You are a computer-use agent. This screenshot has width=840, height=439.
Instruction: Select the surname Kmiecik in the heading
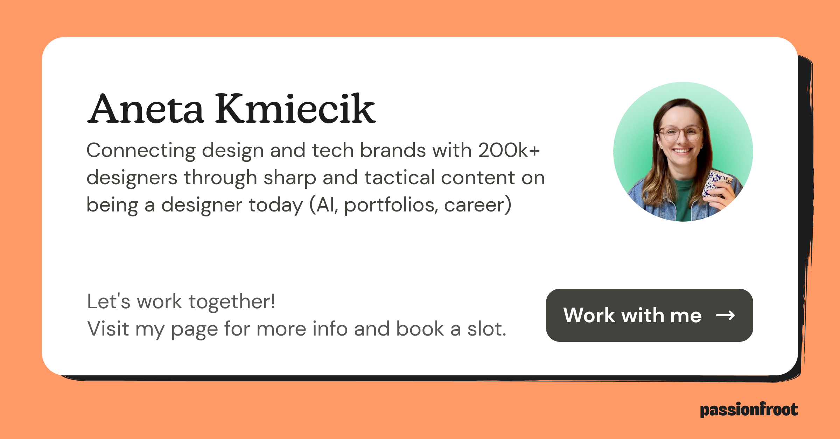(x=295, y=109)
